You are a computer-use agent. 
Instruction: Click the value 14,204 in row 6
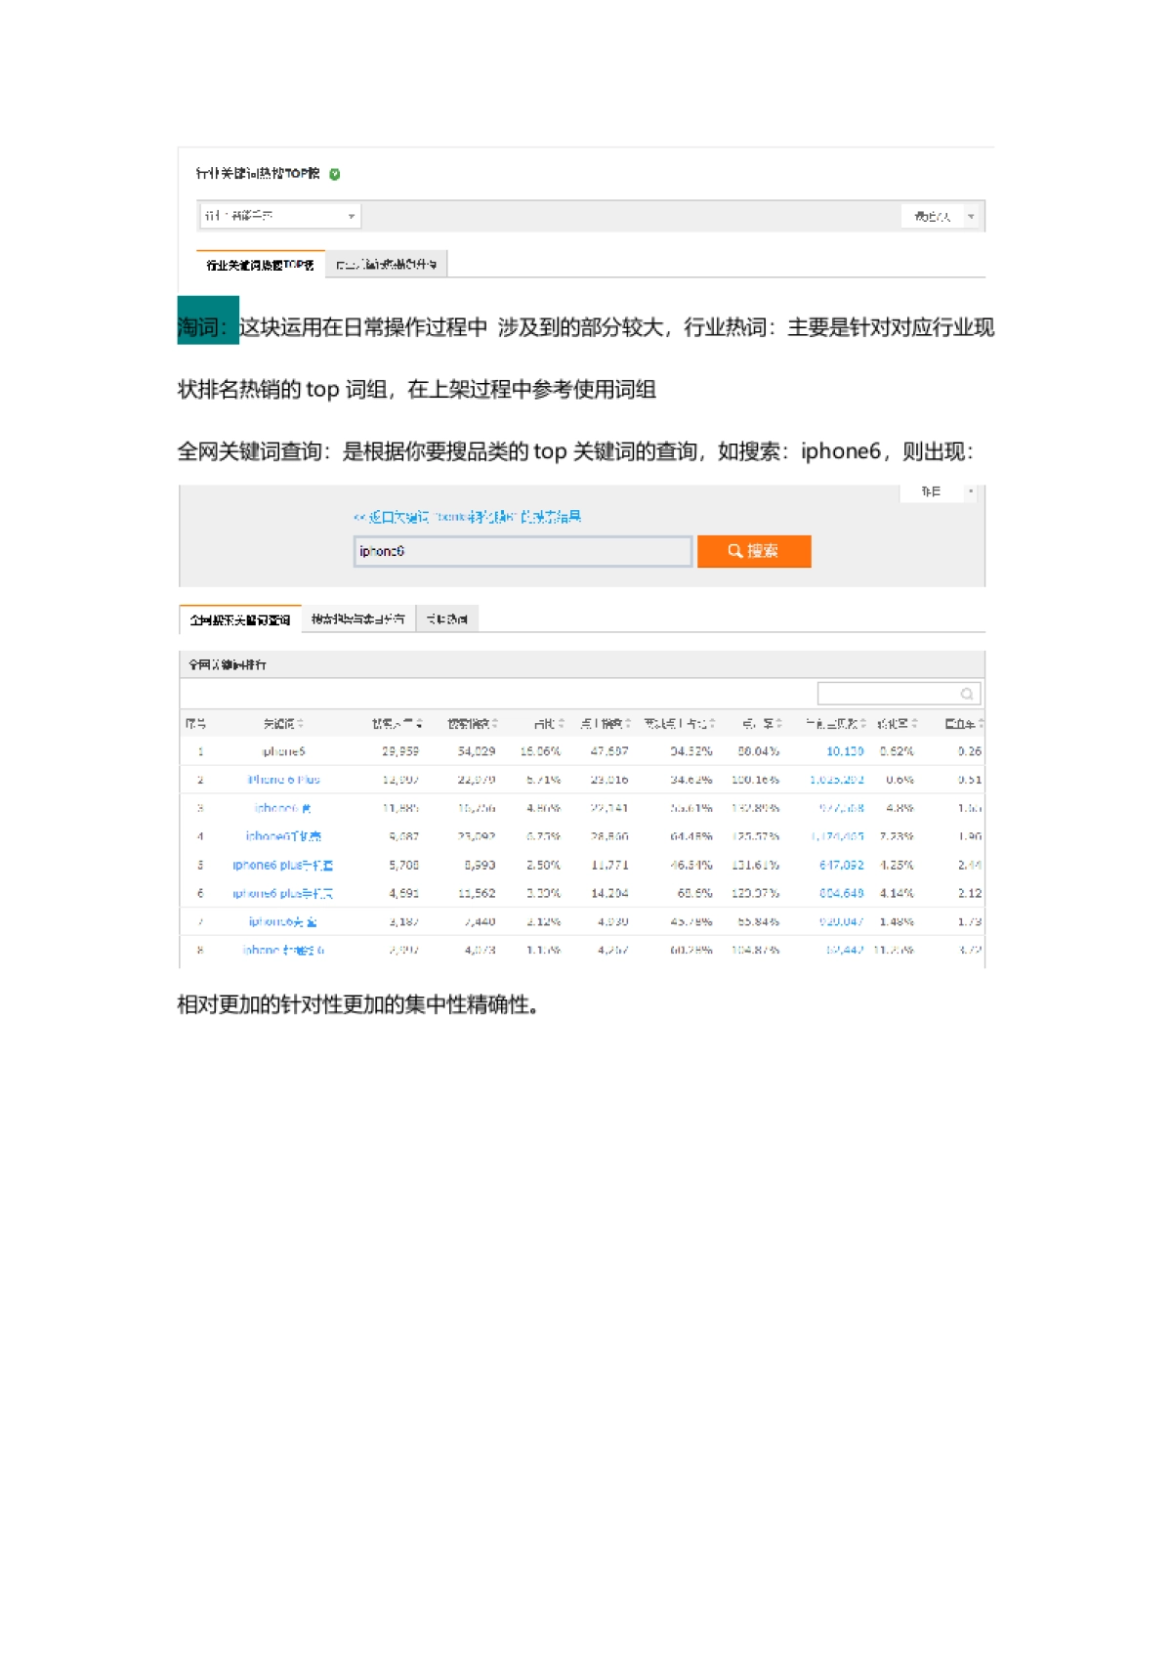(609, 894)
